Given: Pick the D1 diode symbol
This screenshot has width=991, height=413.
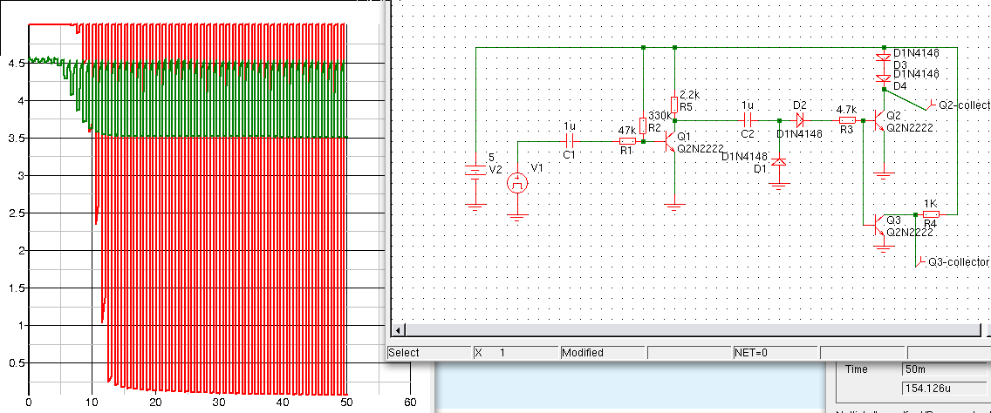Looking at the screenshot, I should (779, 162).
